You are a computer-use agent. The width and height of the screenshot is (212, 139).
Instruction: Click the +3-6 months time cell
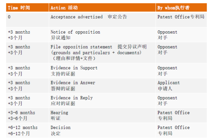28,115
